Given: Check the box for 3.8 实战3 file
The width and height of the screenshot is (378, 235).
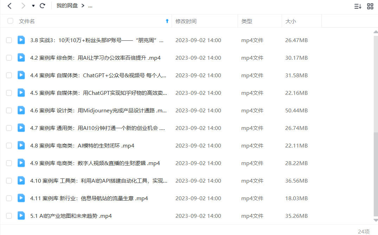Looking at the screenshot, I should point(9,40).
